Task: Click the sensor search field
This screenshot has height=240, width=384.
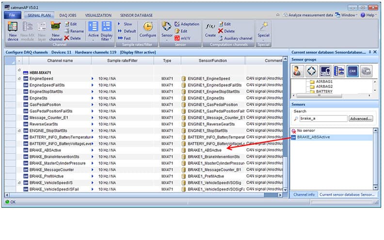Action: (x=323, y=118)
